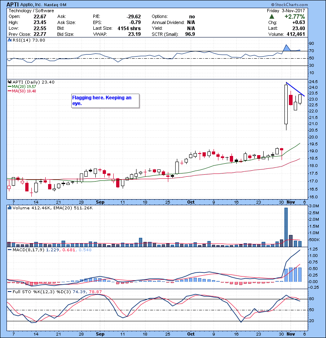Click the Prev Close value 22.77
The width and height of the screenshot is (326, 338).
click(40, 34)
